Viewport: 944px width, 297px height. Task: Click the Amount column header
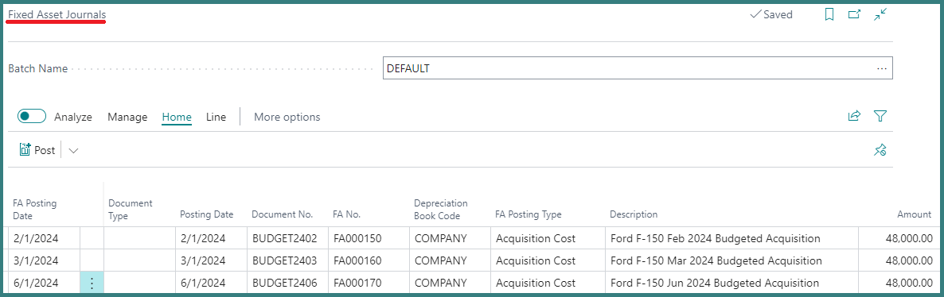914,214
